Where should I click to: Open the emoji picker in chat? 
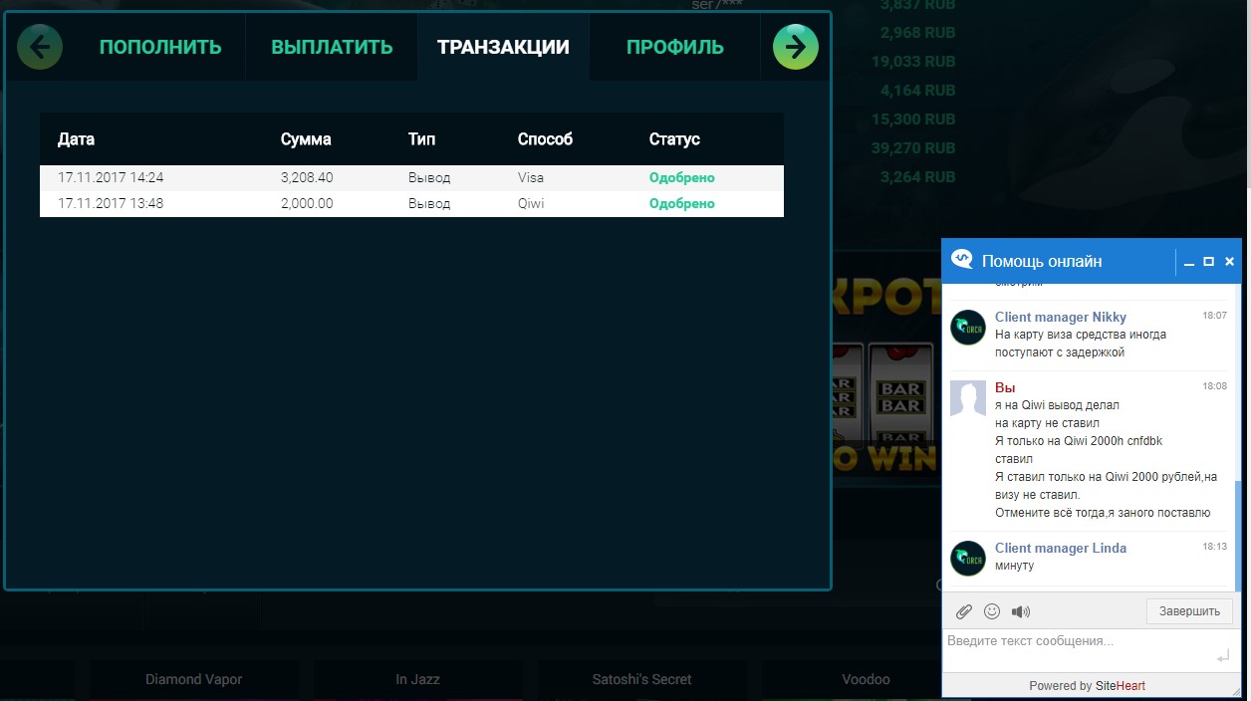point(992,611)
